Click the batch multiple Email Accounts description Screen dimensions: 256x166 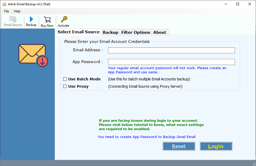point(149,79)
